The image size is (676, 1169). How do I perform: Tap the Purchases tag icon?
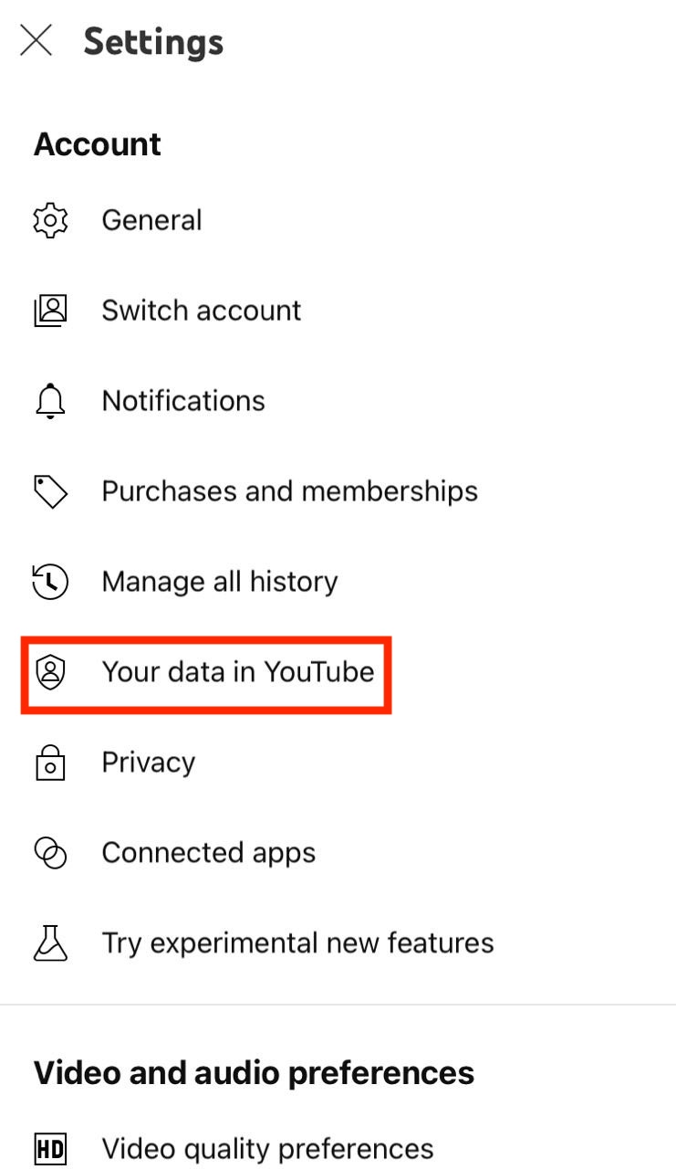coord(50,491)
